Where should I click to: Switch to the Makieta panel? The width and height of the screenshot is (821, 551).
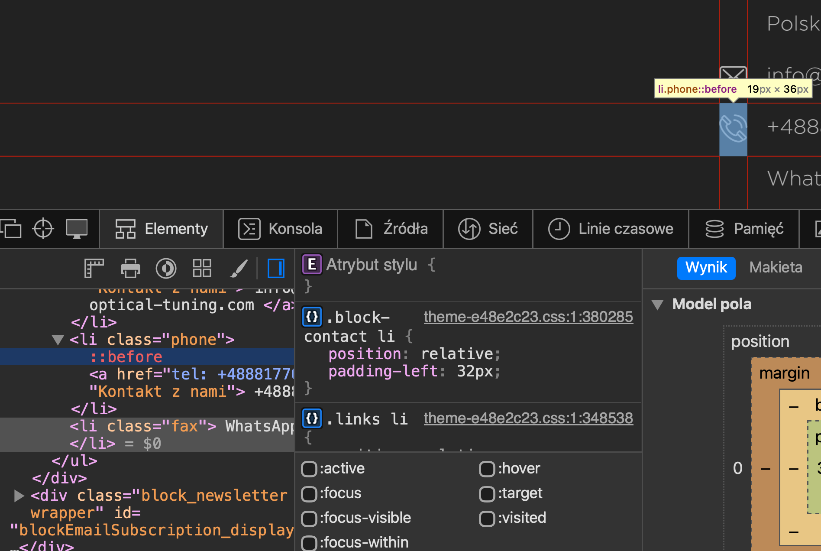tap(776, 268)
